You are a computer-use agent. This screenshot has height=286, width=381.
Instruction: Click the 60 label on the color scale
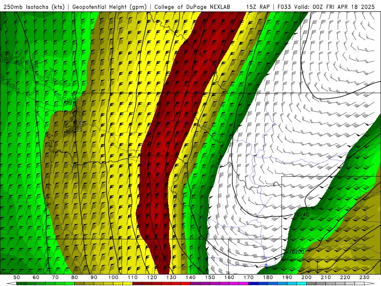(x=36, y=277)
